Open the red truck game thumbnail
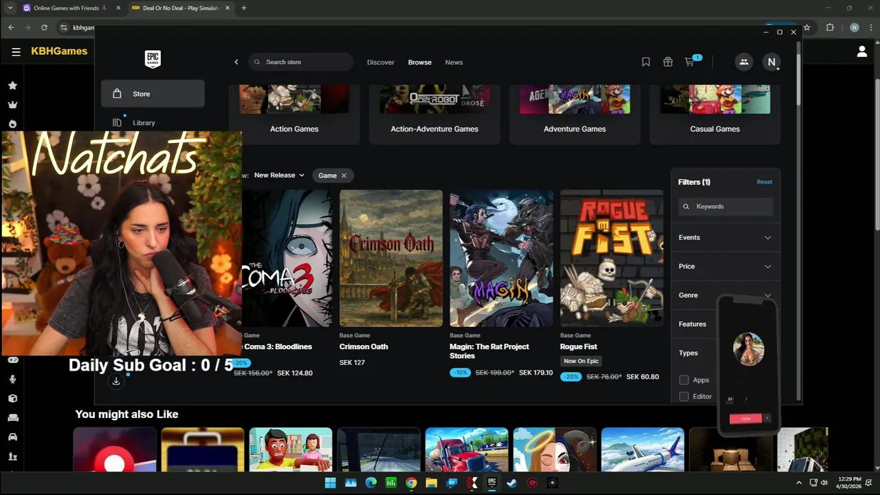The image size is (880, 495). click(x=467, y=449)
